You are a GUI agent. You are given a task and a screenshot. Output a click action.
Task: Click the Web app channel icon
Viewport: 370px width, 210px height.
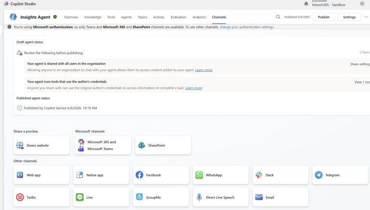point(20,175)
